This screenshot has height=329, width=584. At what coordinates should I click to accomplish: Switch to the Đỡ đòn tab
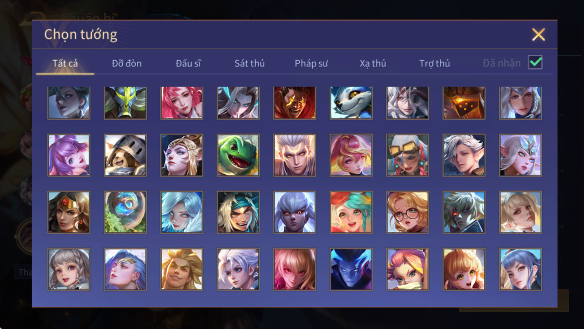point(127,63)
